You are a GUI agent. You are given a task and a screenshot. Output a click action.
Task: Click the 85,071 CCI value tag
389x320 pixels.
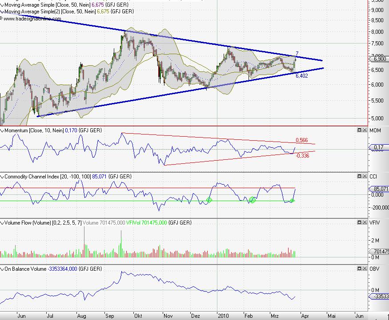(379, 189)
